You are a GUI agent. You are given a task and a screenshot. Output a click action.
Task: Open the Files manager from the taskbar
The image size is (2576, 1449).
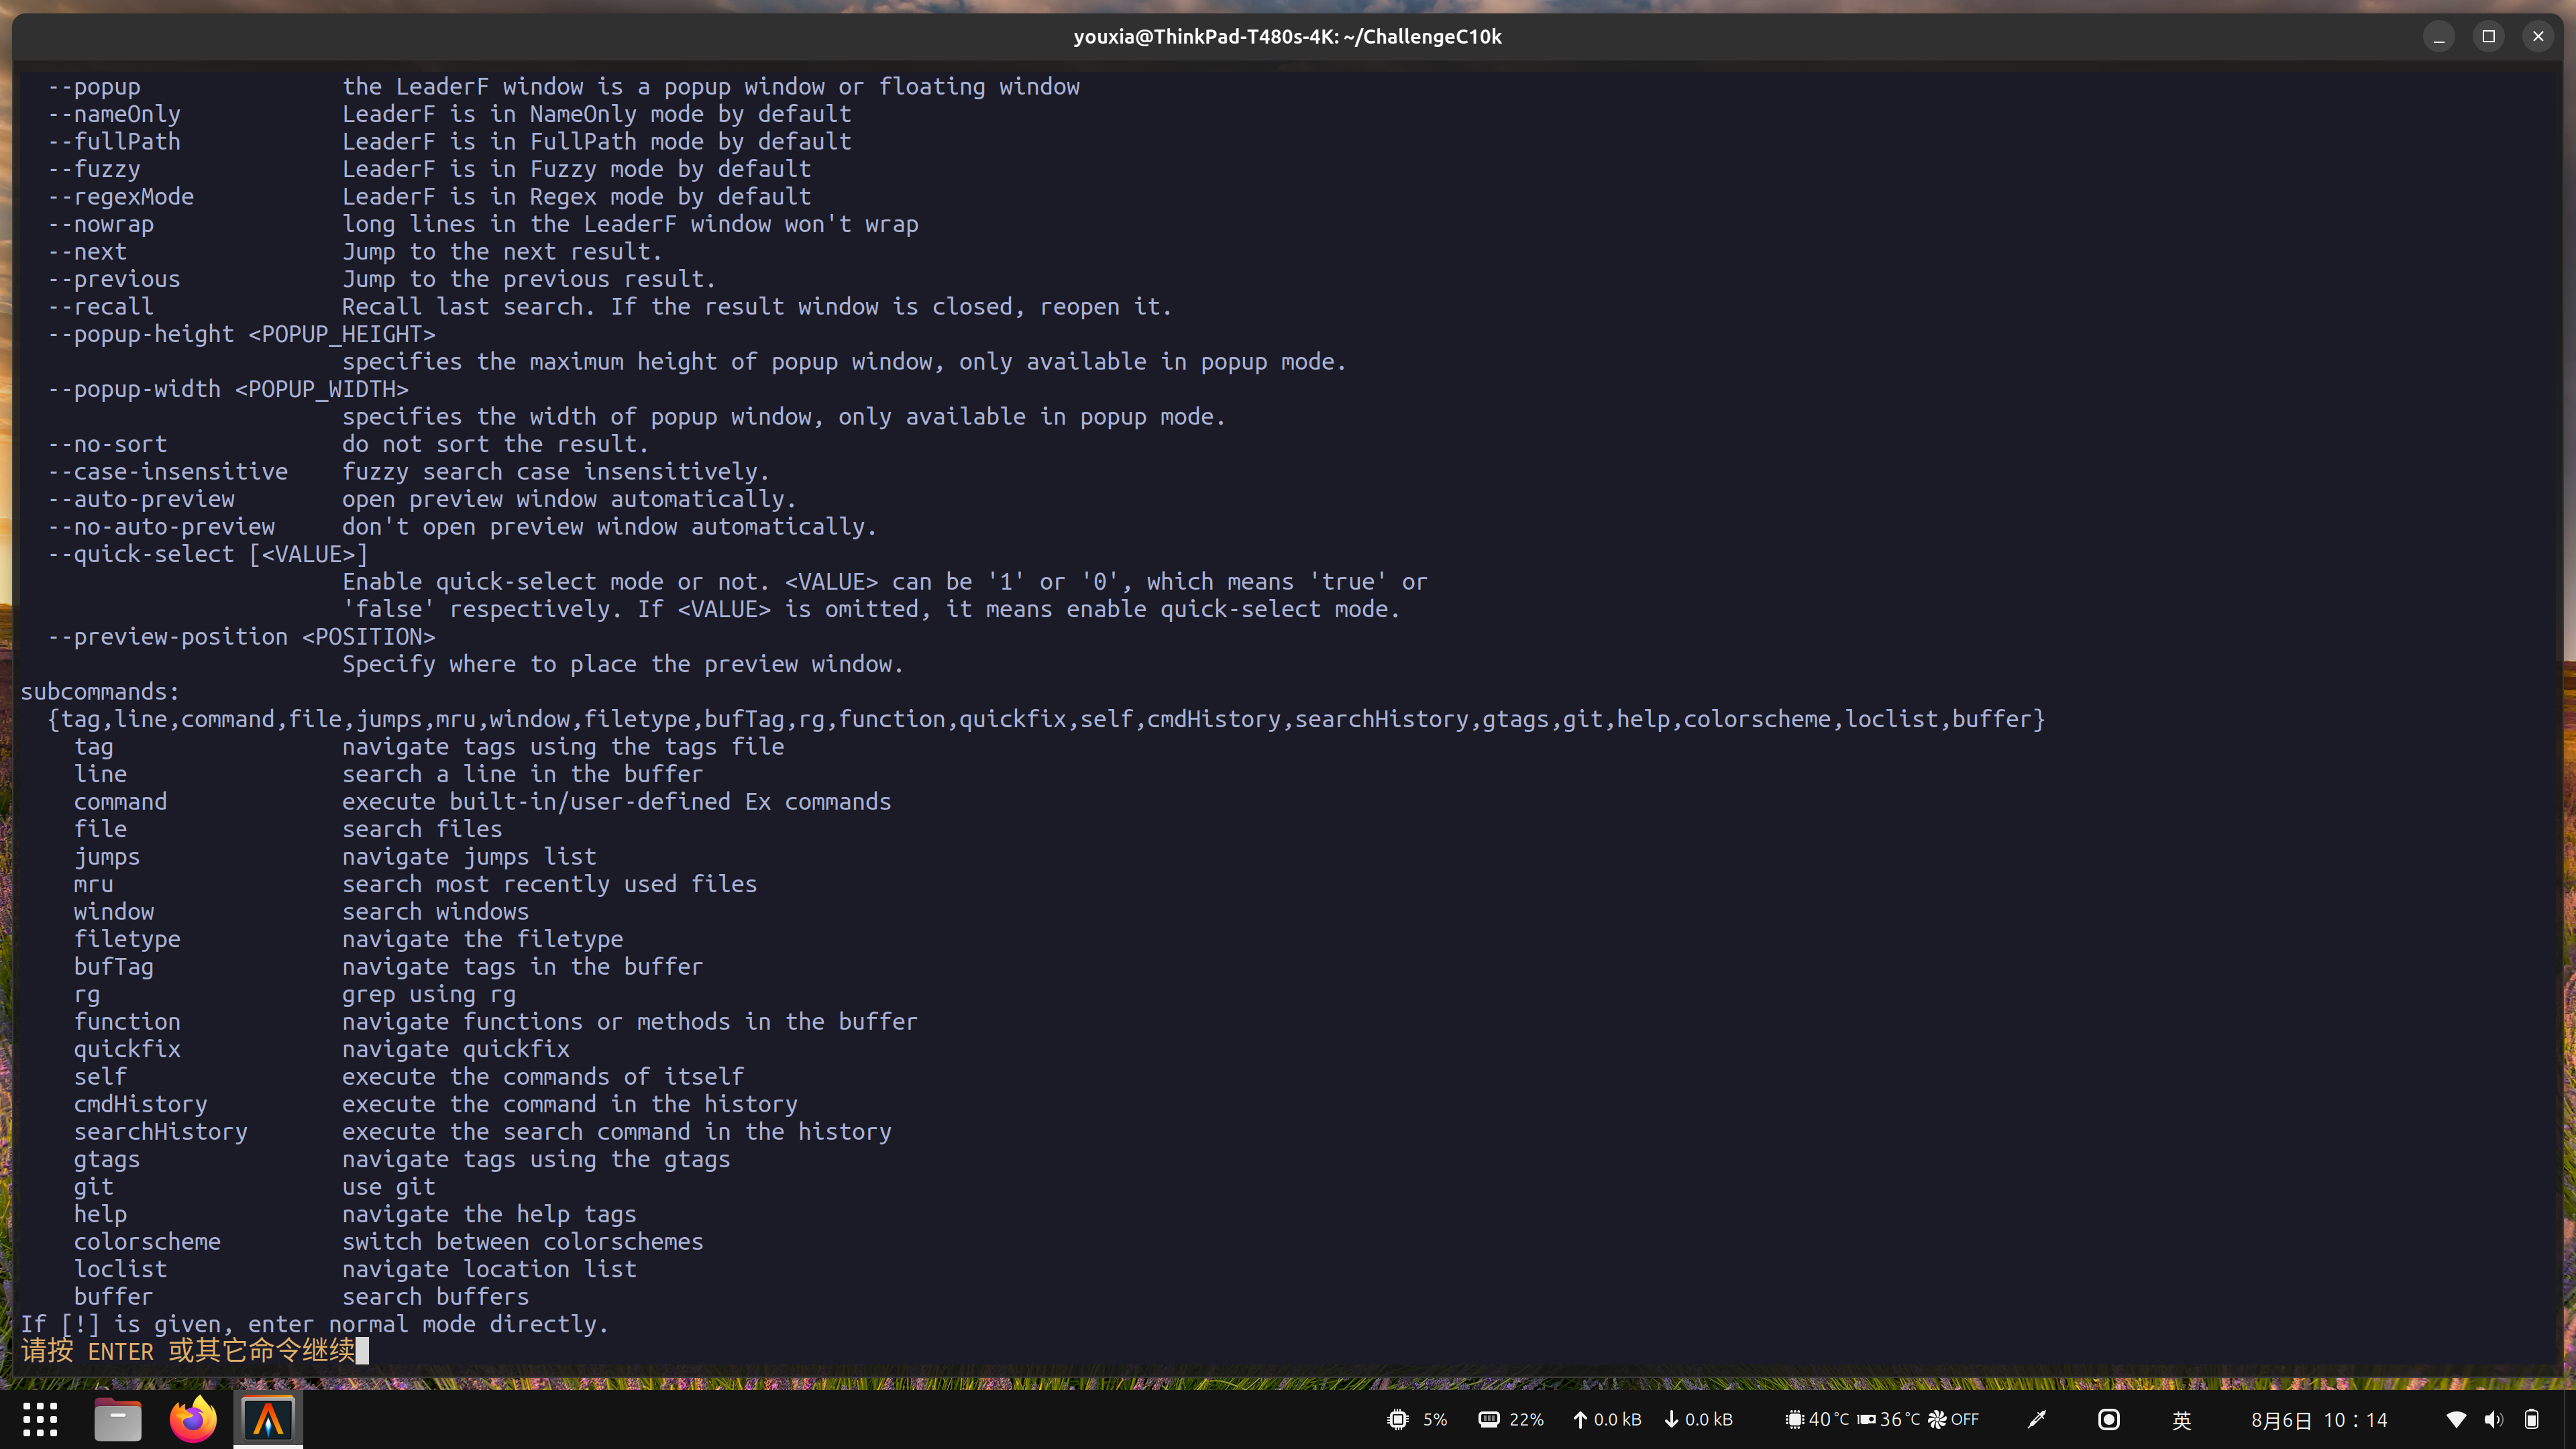(x=117, y=1418)
